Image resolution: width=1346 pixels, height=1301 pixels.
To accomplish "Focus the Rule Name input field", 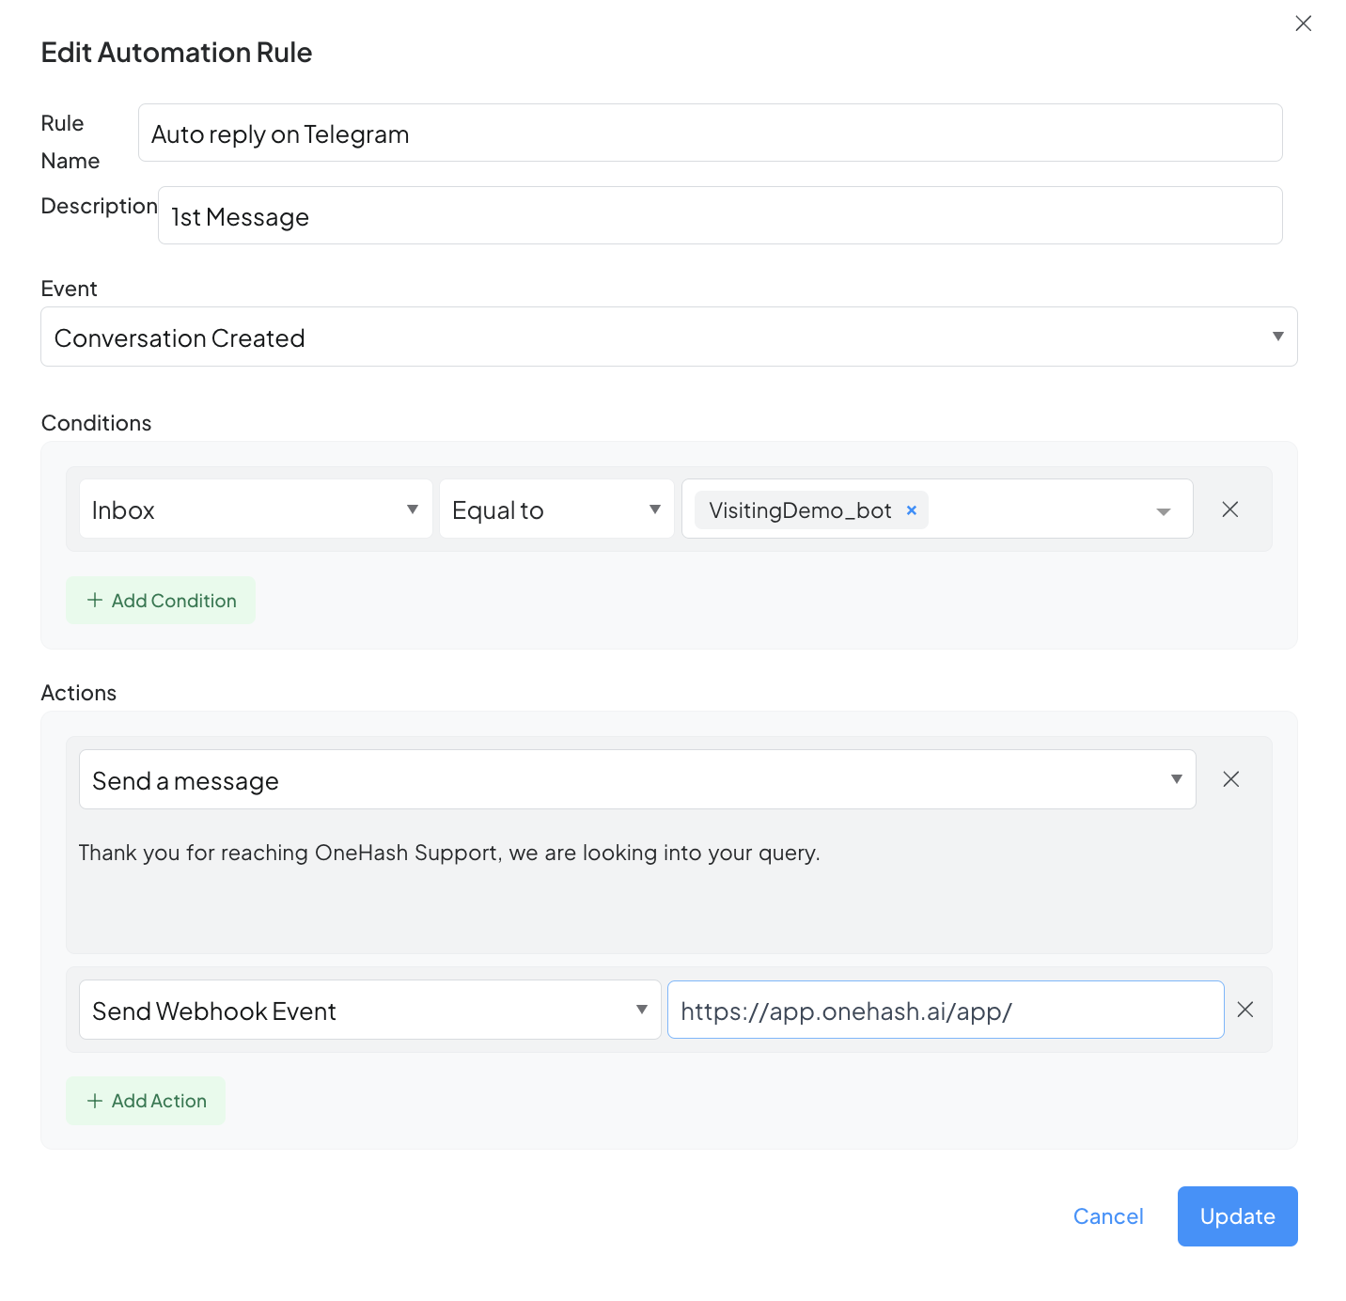I will pyautogui.click(x=710, y=133).
